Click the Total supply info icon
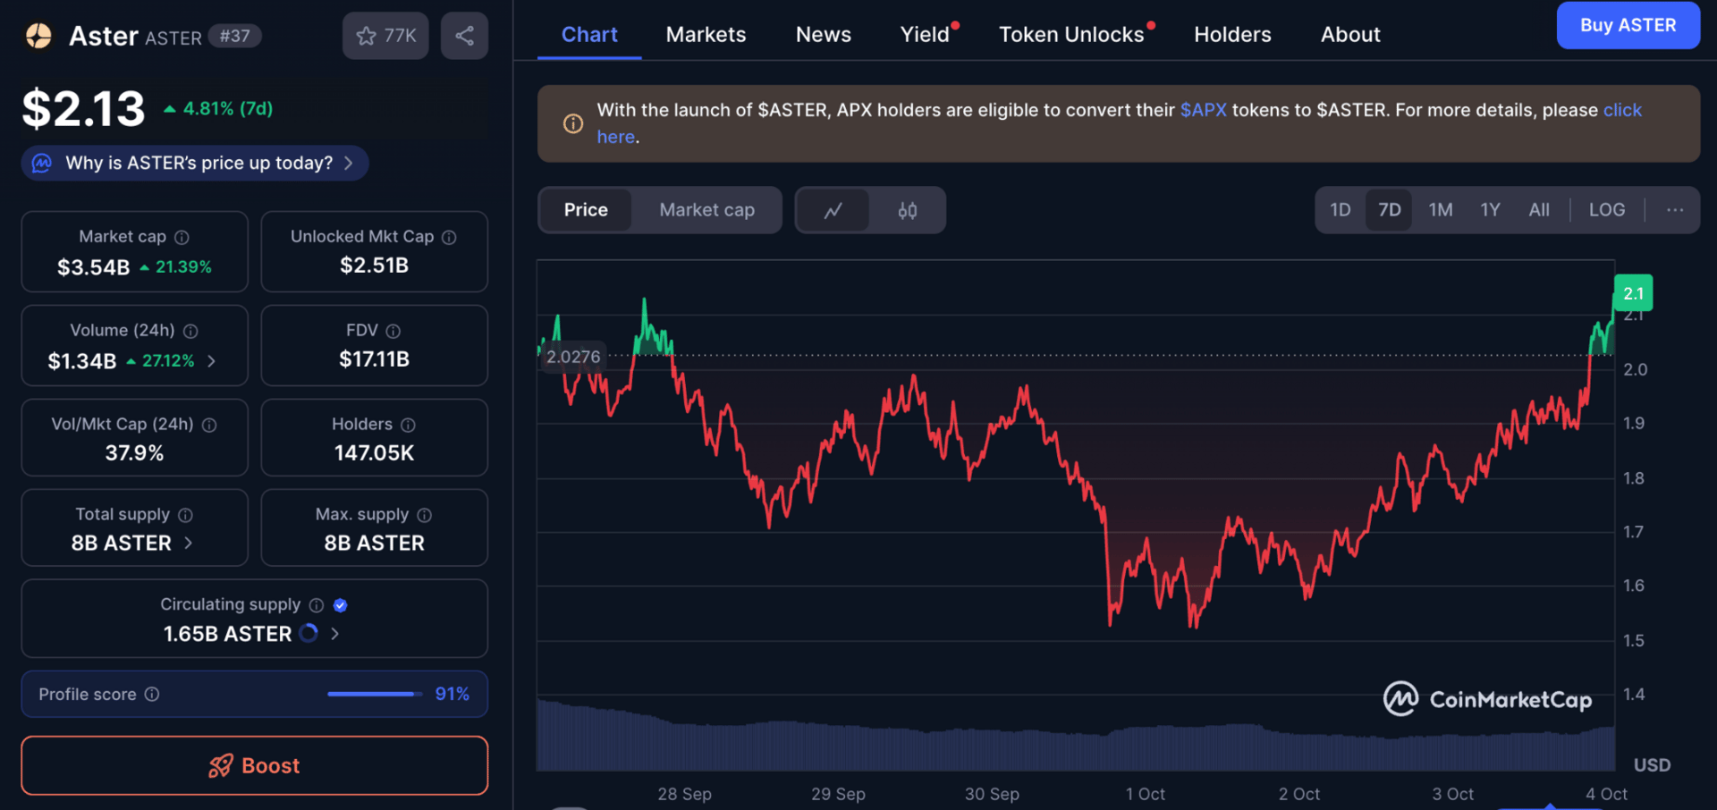Screen dimensions: 1717x810 185,515
